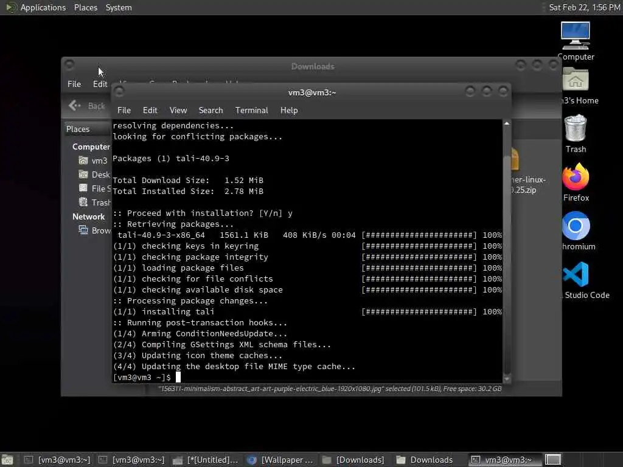Maximize the terminal window

486,91
